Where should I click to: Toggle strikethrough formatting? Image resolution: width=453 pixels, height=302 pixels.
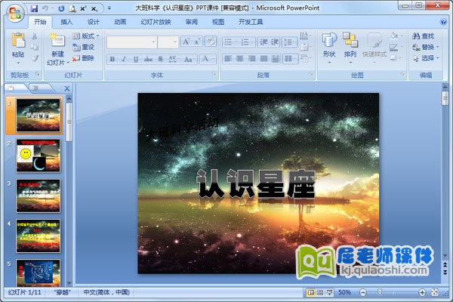pos(148,59)
